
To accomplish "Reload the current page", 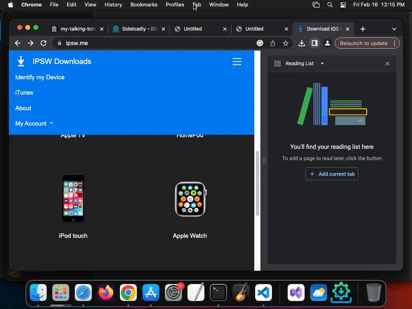I will coord(43,43).
